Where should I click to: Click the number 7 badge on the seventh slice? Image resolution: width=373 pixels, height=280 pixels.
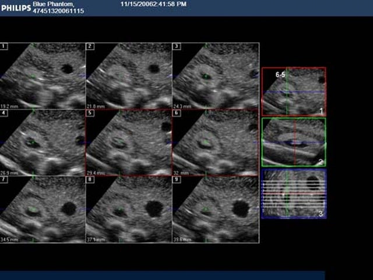(x=4, y=180)
